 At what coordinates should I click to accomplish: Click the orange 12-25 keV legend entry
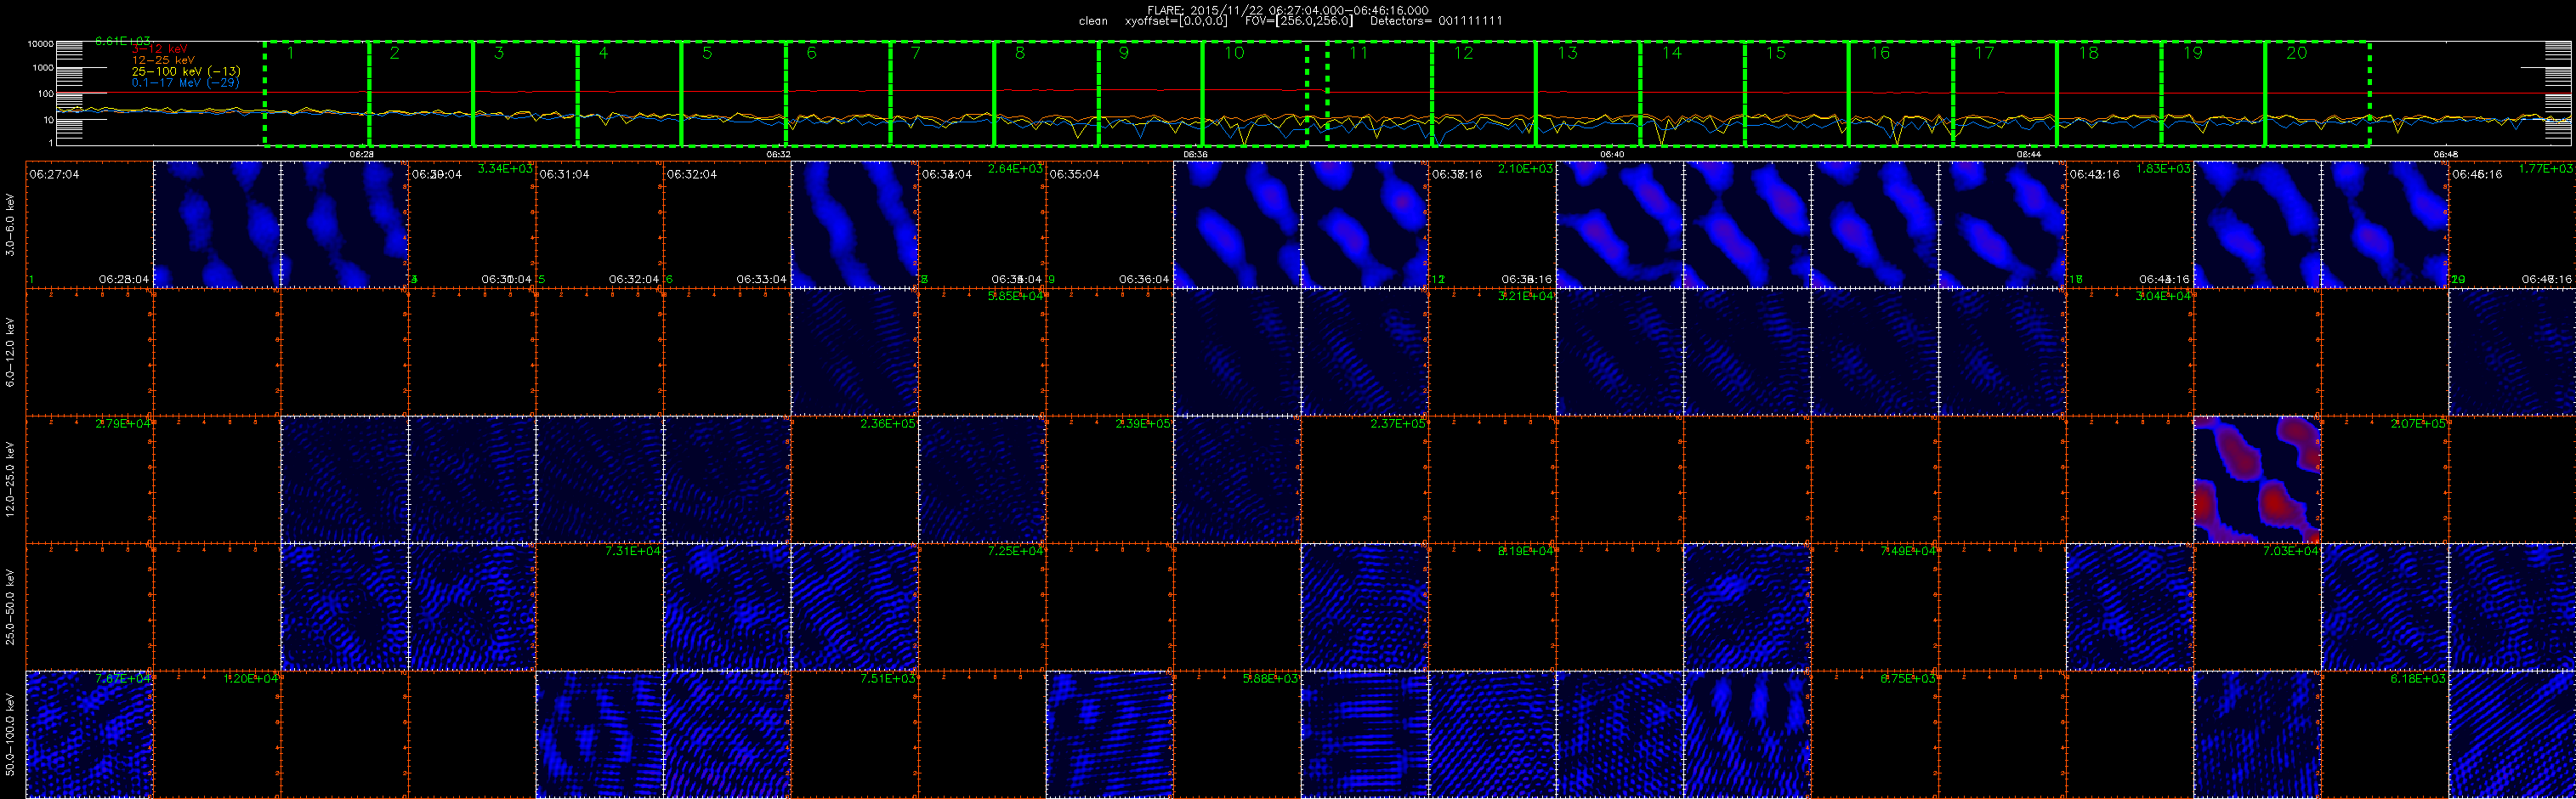coord(163,60)
